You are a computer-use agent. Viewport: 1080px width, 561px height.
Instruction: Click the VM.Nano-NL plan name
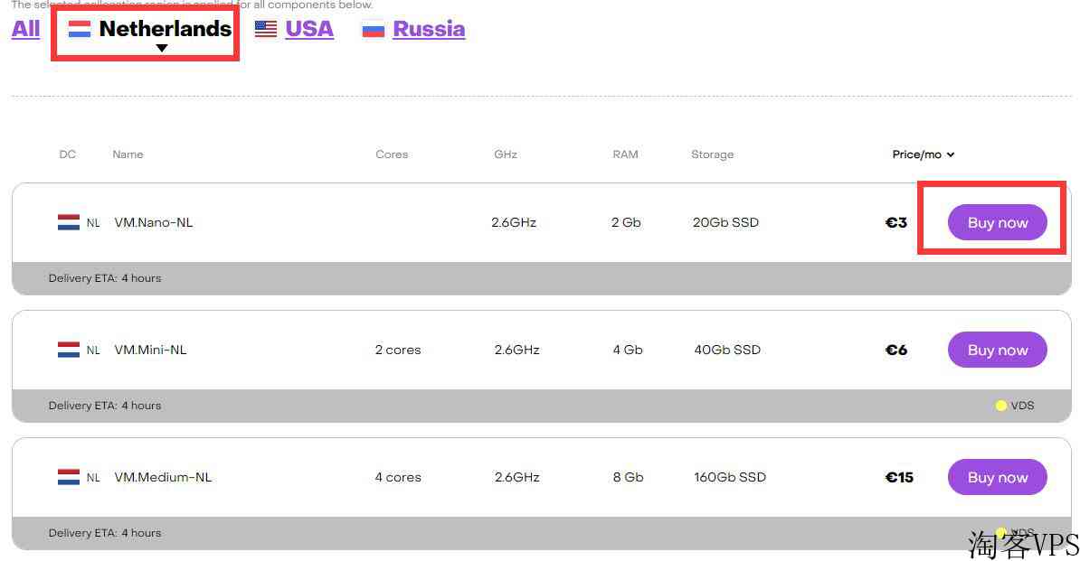154,222
